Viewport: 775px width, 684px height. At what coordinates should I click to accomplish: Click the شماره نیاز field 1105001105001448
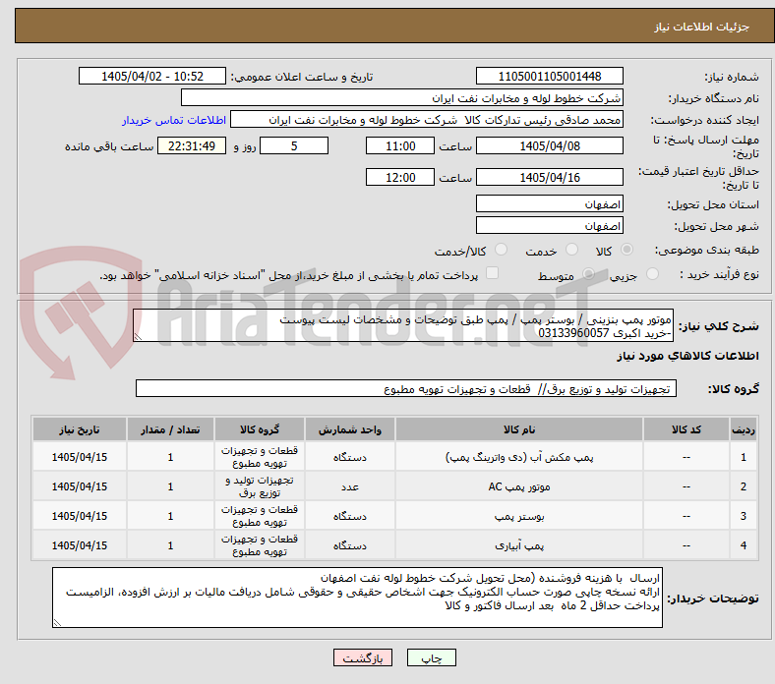550,76
